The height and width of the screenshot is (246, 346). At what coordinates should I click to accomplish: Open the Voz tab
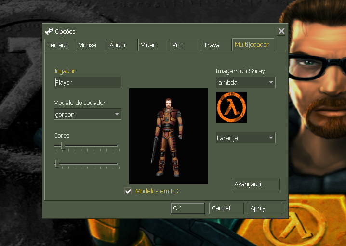click(x=185, y=45)
